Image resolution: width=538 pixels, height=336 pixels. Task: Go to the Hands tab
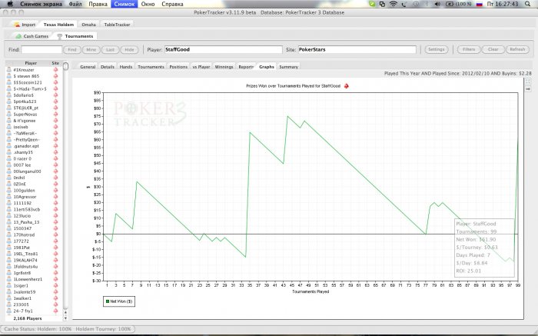(x=126, y=67)
